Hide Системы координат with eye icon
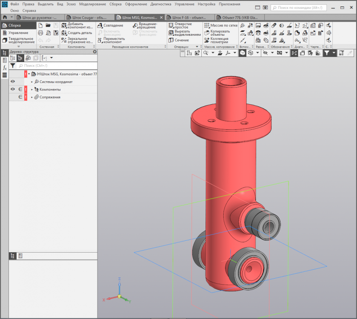This screenshot has width=357, height=319. (x=13, y=82)
